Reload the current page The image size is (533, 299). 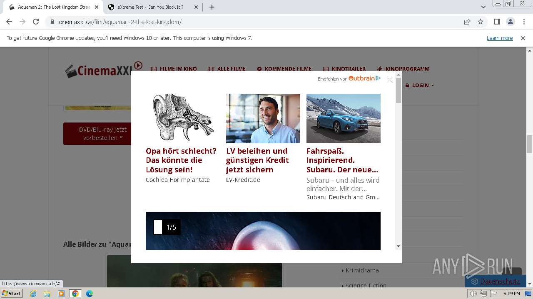click(x=36, y=22)
